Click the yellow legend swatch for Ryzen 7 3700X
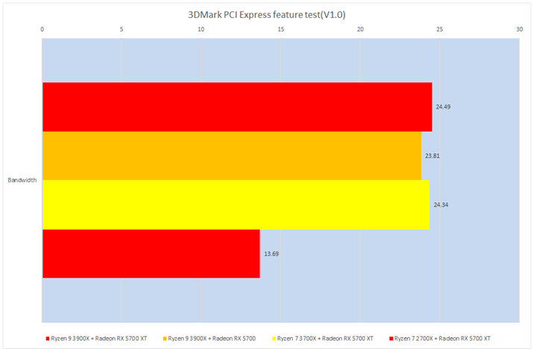Screen dimensions: 533x349 tap(274, 339)
